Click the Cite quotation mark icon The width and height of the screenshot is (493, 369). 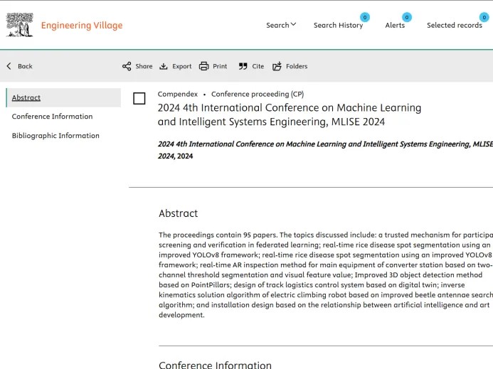coord(243,66)
